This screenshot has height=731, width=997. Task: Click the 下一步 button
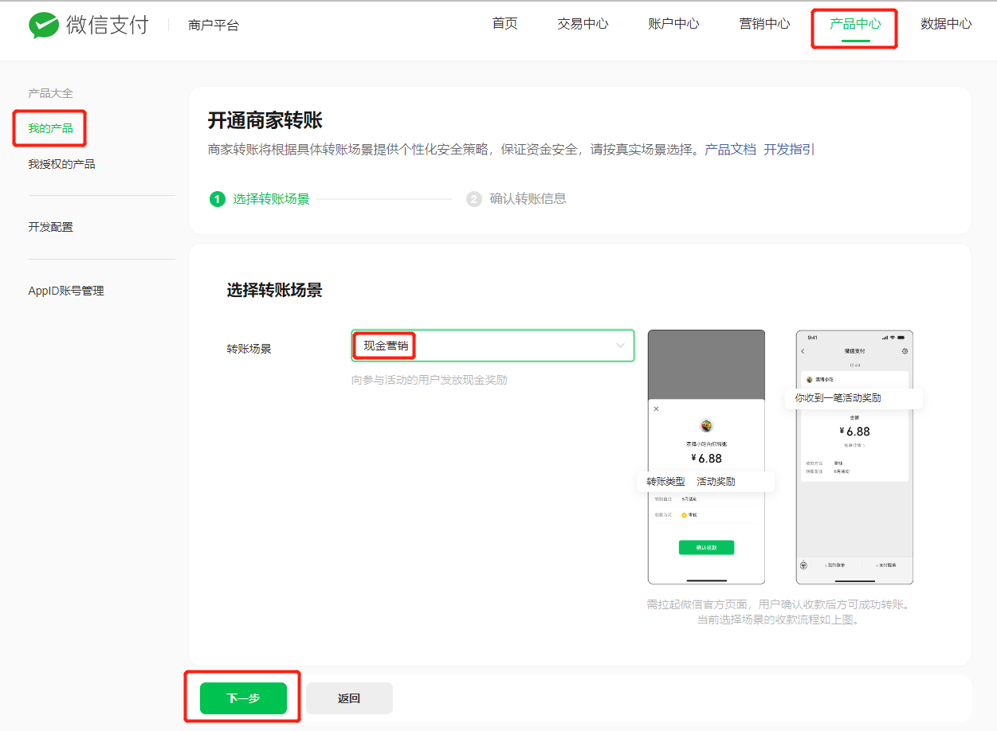[x=243, y=698]
